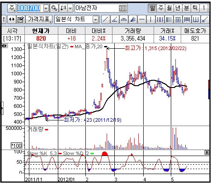Toggle the daily 일 period button
Screen dimensions: 211x184
tap(152, 8)
